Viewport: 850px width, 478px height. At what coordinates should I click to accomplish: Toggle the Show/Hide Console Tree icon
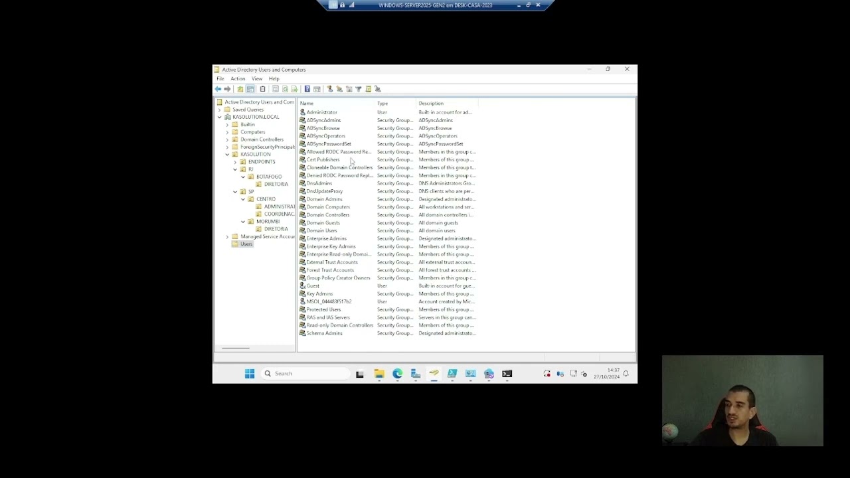(x=250, y=89)
